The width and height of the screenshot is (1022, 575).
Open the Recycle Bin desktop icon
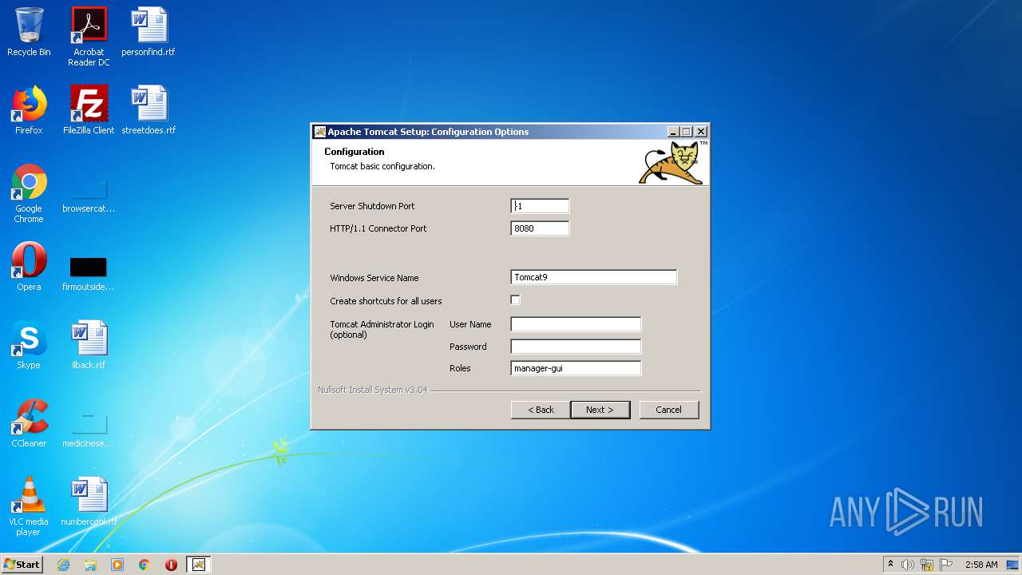tap(29, 32)
